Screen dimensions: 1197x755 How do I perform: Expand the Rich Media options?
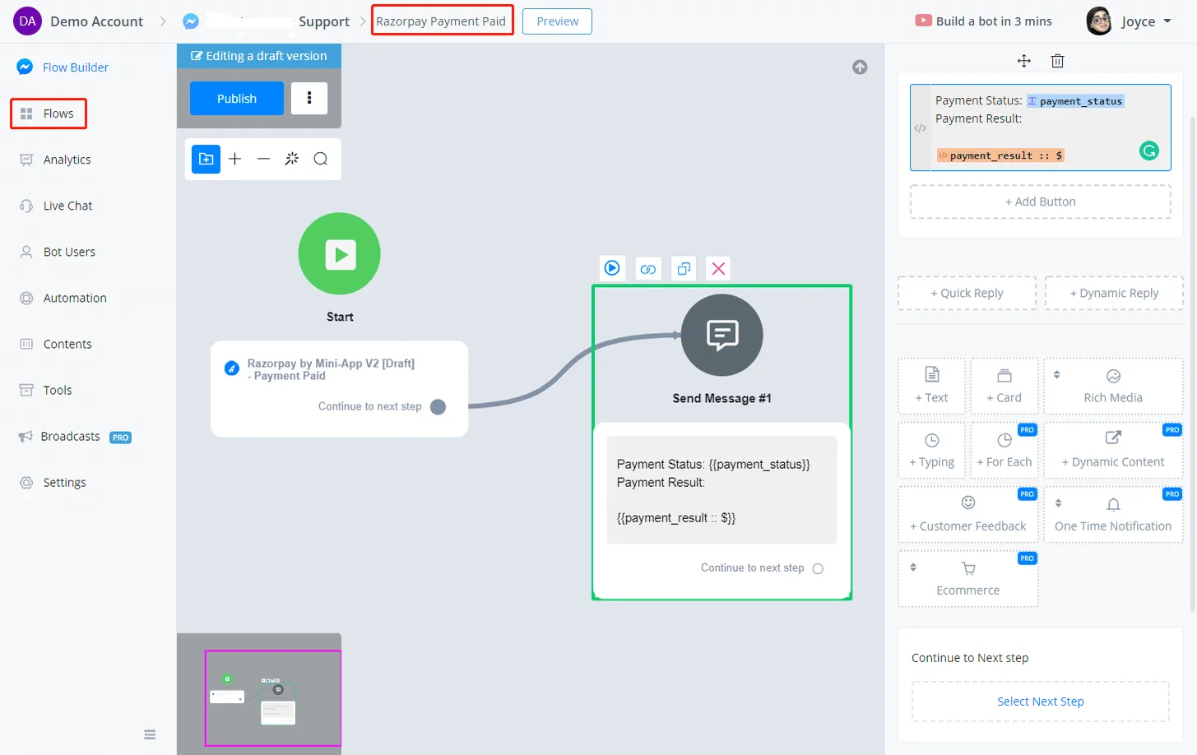[x=1113, y=386]
